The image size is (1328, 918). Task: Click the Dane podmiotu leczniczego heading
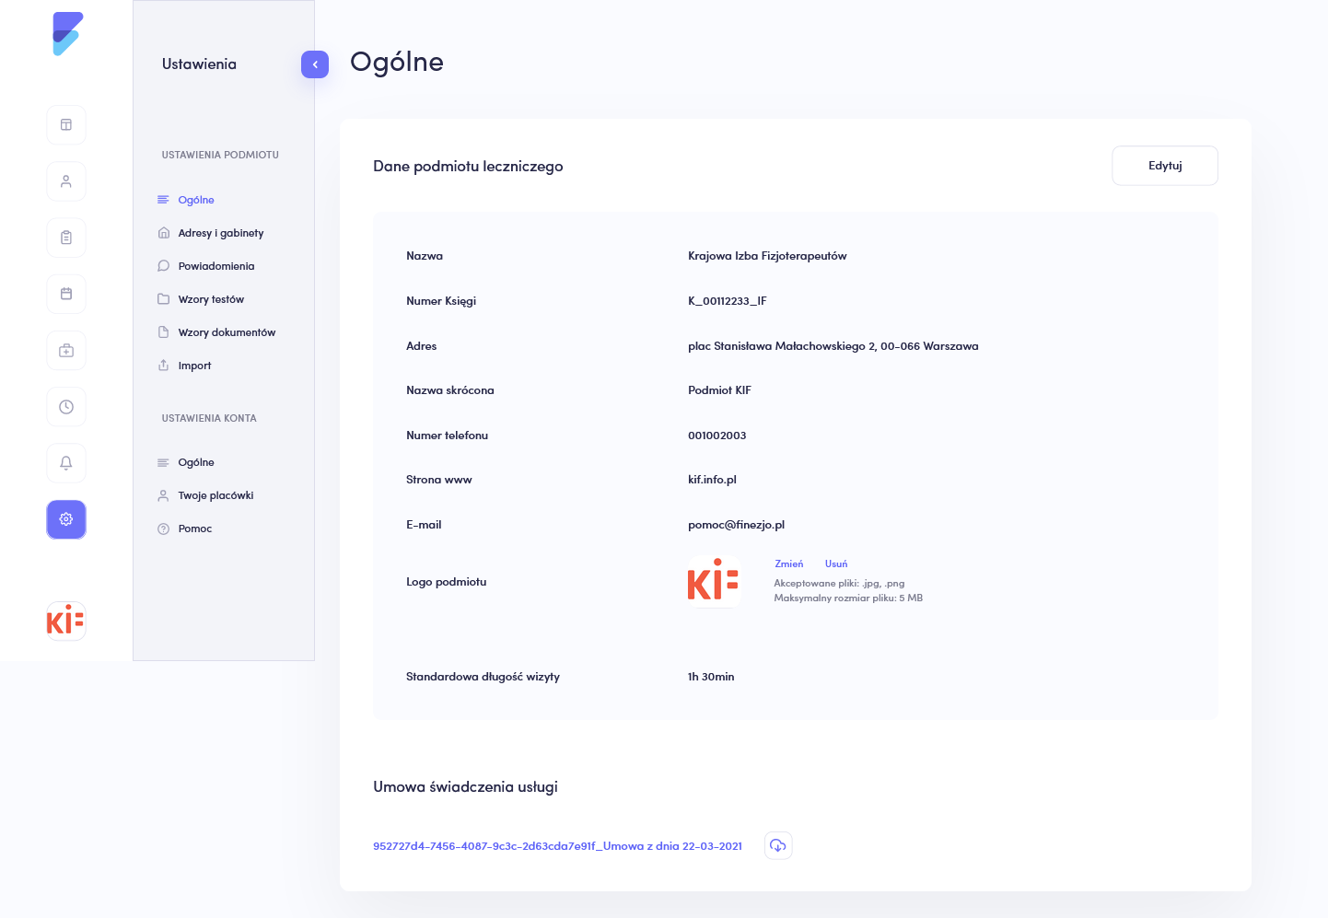pos(468,167)
